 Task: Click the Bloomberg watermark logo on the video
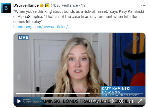point(136,38)
